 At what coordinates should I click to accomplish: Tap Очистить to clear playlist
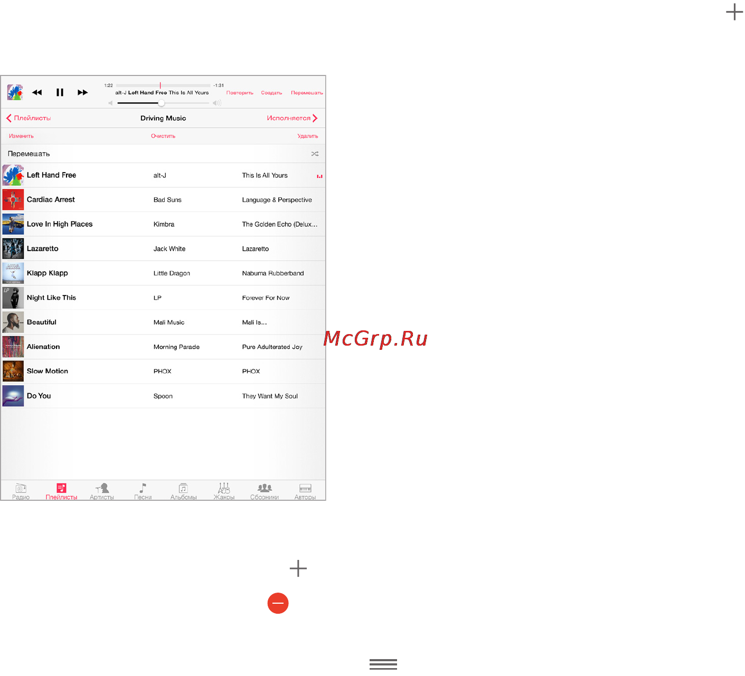(x=163, y=136)
